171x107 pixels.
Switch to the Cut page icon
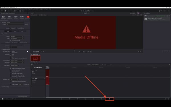70,99
